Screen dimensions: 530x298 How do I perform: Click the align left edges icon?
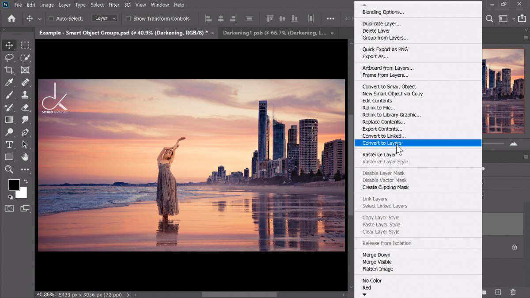click(208, 19)
